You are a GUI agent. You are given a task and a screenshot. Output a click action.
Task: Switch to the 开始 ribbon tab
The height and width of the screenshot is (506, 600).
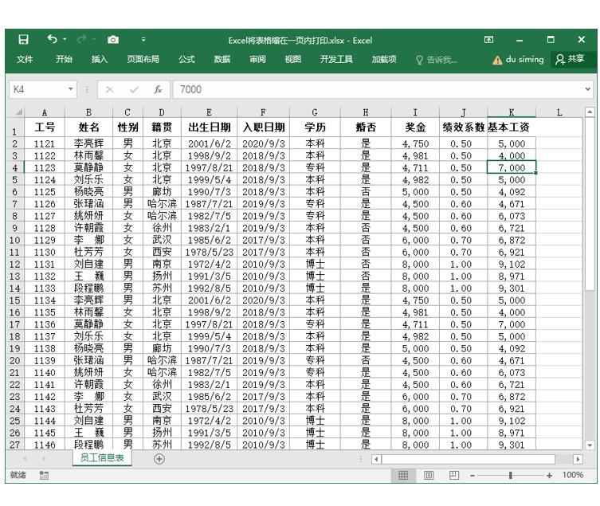coord(64,59)
